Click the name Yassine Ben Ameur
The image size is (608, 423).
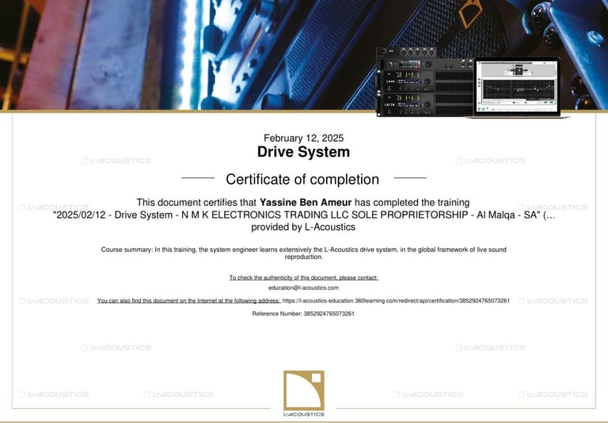(x=306, y=203)
